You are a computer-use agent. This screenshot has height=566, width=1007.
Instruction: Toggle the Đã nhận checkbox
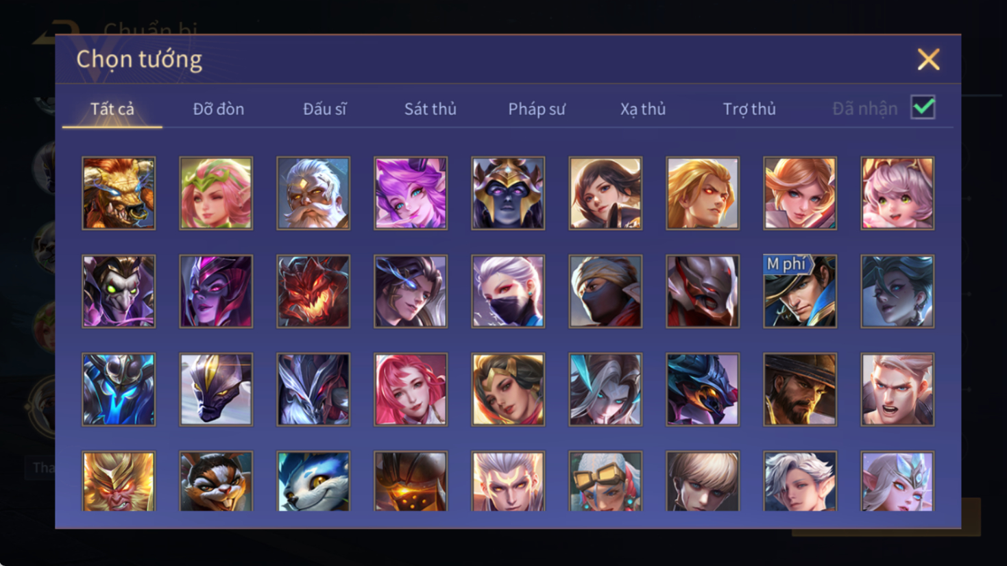coord(923,108)
